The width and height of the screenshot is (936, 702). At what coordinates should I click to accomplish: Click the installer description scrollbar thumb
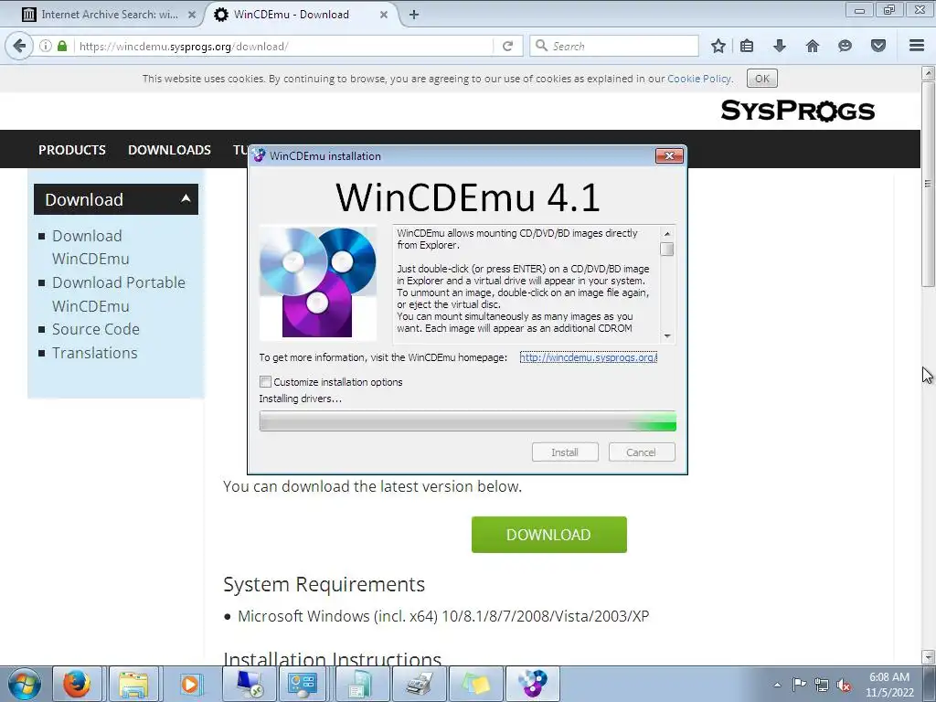point(666,249)
